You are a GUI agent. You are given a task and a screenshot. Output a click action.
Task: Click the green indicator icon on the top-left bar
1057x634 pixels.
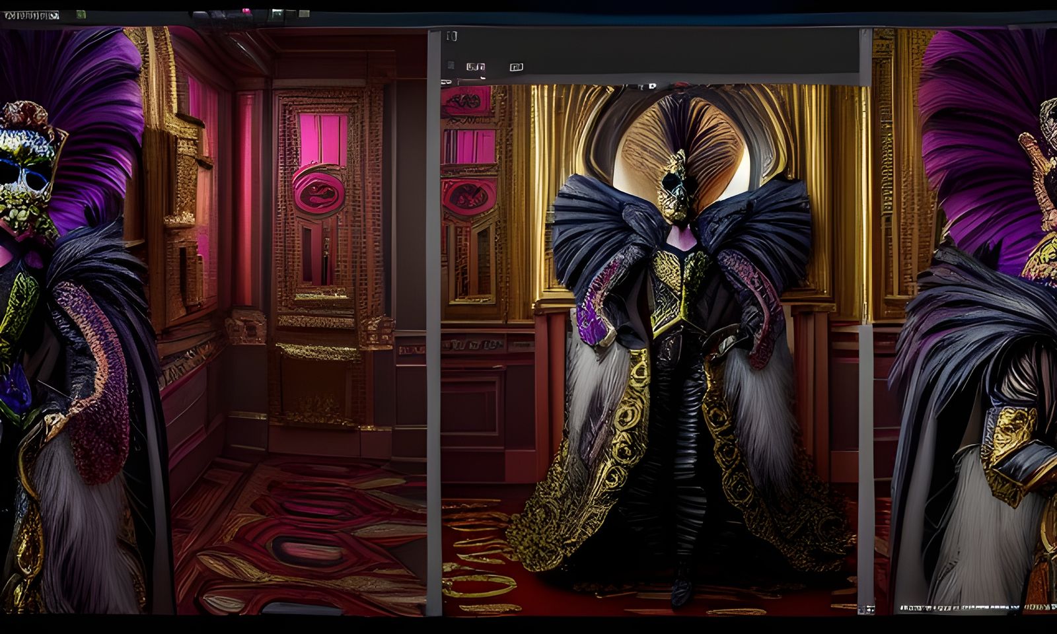(x=79, y=15)
